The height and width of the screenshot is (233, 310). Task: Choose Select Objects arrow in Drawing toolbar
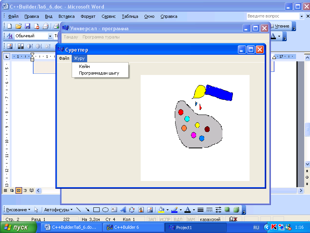pos(36,210)
